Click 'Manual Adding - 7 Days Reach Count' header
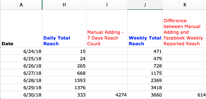Image resolution: width=206 pixels, height=99 pixels. pos(107,28)
